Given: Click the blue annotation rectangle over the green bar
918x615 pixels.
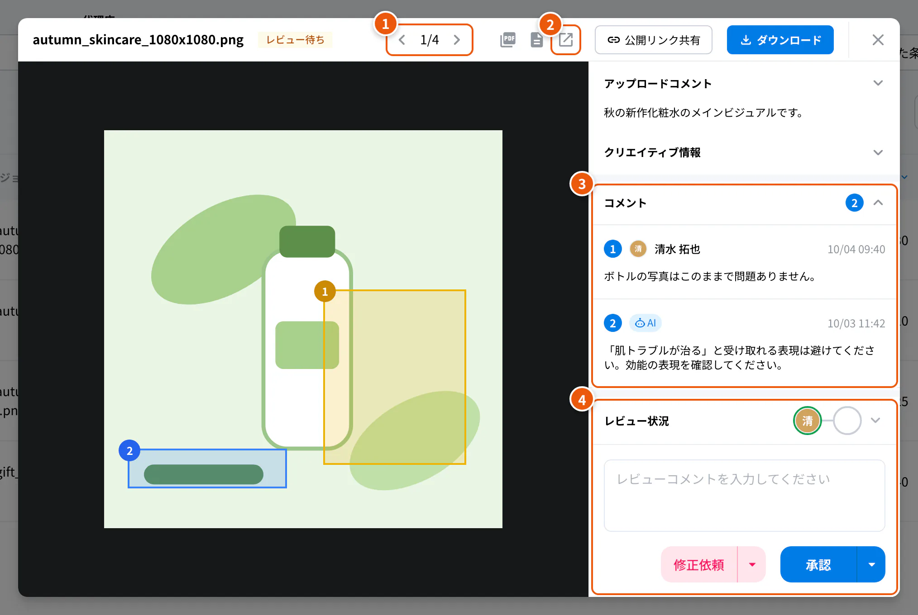Looking at the screenshot, I should (207, 468).
